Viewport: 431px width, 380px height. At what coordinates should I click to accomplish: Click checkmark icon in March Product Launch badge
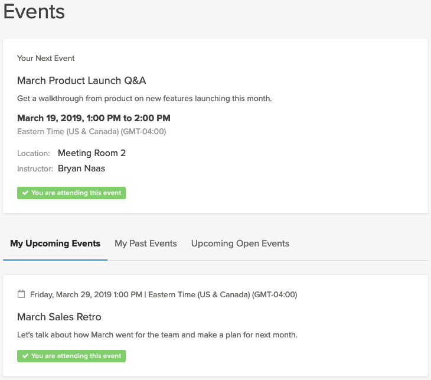point(25,193)
